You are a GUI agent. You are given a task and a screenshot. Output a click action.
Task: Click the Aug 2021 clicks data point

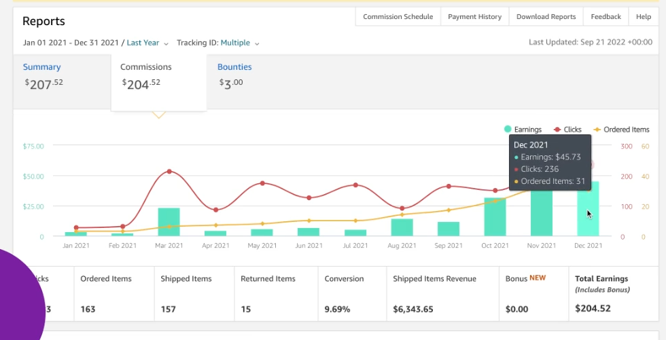(x=402, y=208)
